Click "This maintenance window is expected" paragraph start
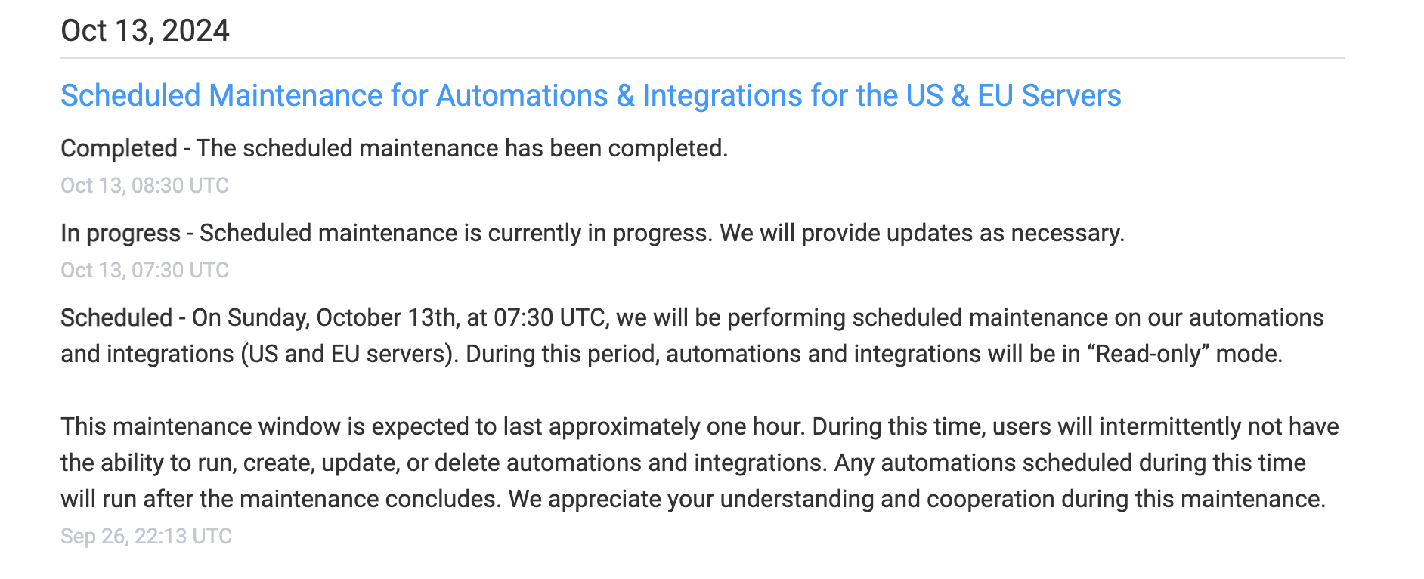 265,426
